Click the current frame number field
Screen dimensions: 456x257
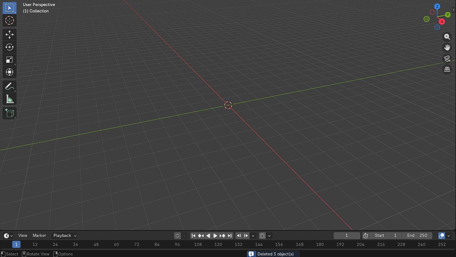pos(347,236)
